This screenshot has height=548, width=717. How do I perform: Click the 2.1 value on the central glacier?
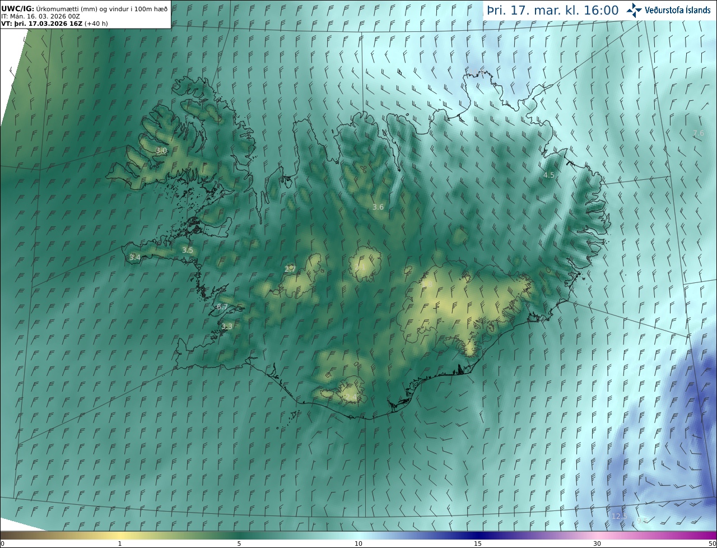click(360, 268)
